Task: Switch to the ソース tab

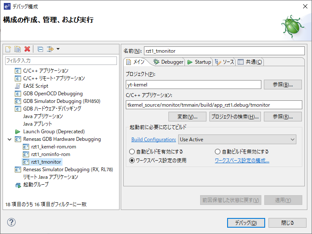Action: tap(225, 62)
